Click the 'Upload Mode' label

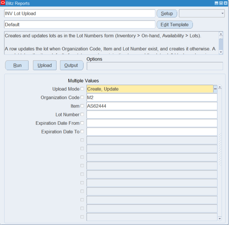click(66, 89)
